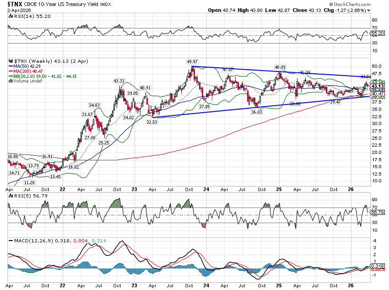Click the Volume bars legend icon
389x290 pixels.
[11, 81]
